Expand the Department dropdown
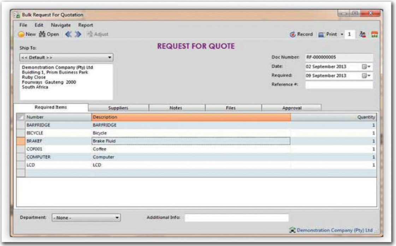The height and width of the screenshot is (246, 396). [118, 217]
